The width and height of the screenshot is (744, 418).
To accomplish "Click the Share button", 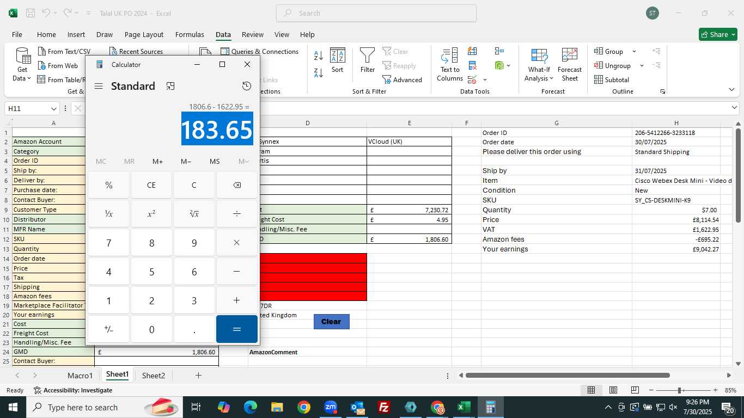I will tap(718, 34).
